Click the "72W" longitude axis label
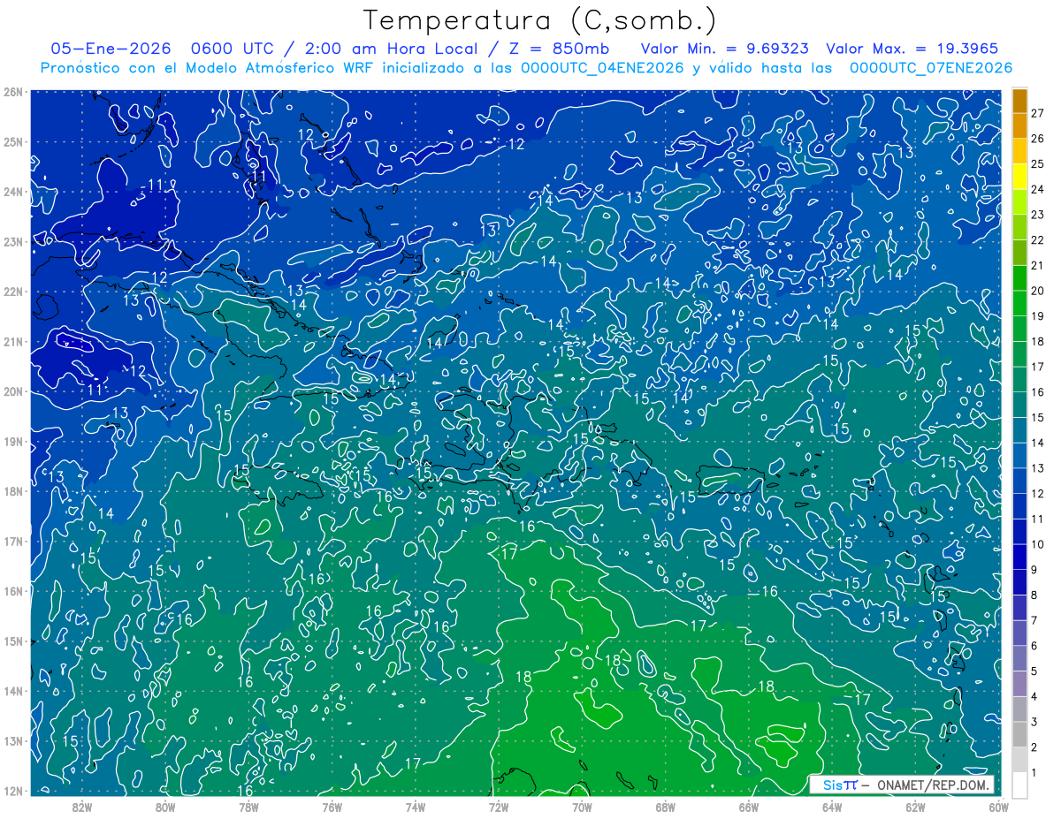 (x=499, y=807)
